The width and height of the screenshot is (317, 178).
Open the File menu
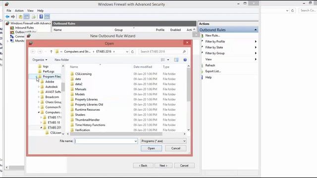tap(9, 10)
